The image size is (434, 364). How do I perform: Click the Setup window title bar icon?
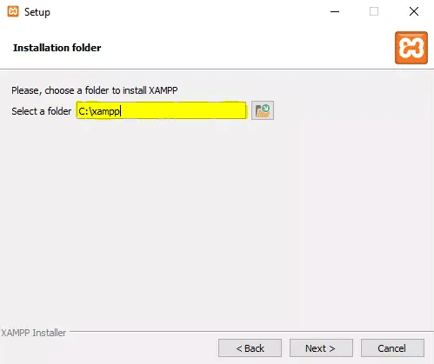(x=13, y=11)
